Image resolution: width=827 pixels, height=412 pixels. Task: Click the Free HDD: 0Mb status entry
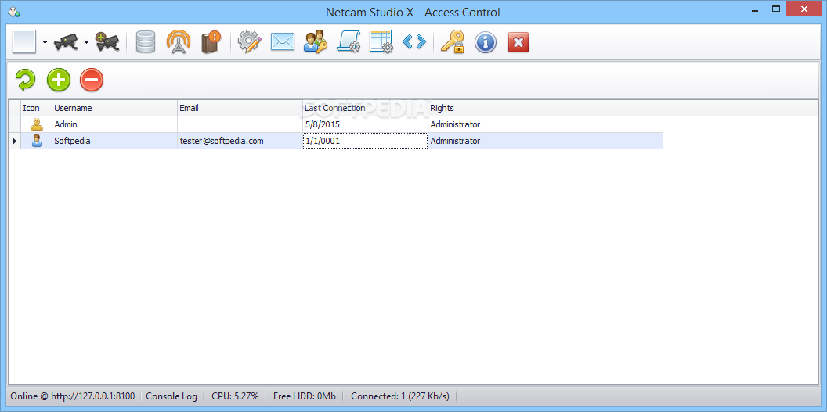305,396
